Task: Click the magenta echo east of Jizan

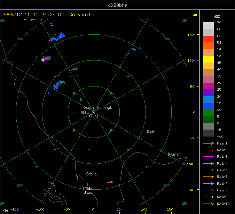Action: tap(110, 182)
